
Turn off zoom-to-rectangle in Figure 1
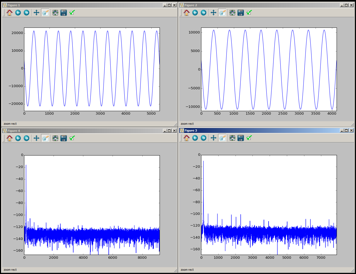click(x=45, y=13)
